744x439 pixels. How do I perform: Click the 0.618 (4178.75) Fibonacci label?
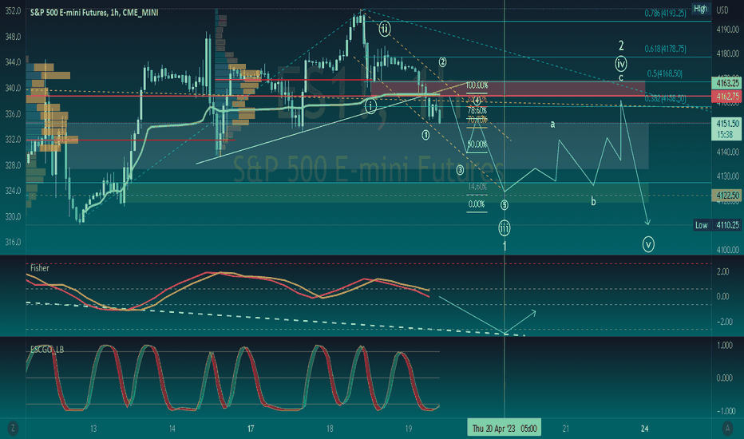665,49
